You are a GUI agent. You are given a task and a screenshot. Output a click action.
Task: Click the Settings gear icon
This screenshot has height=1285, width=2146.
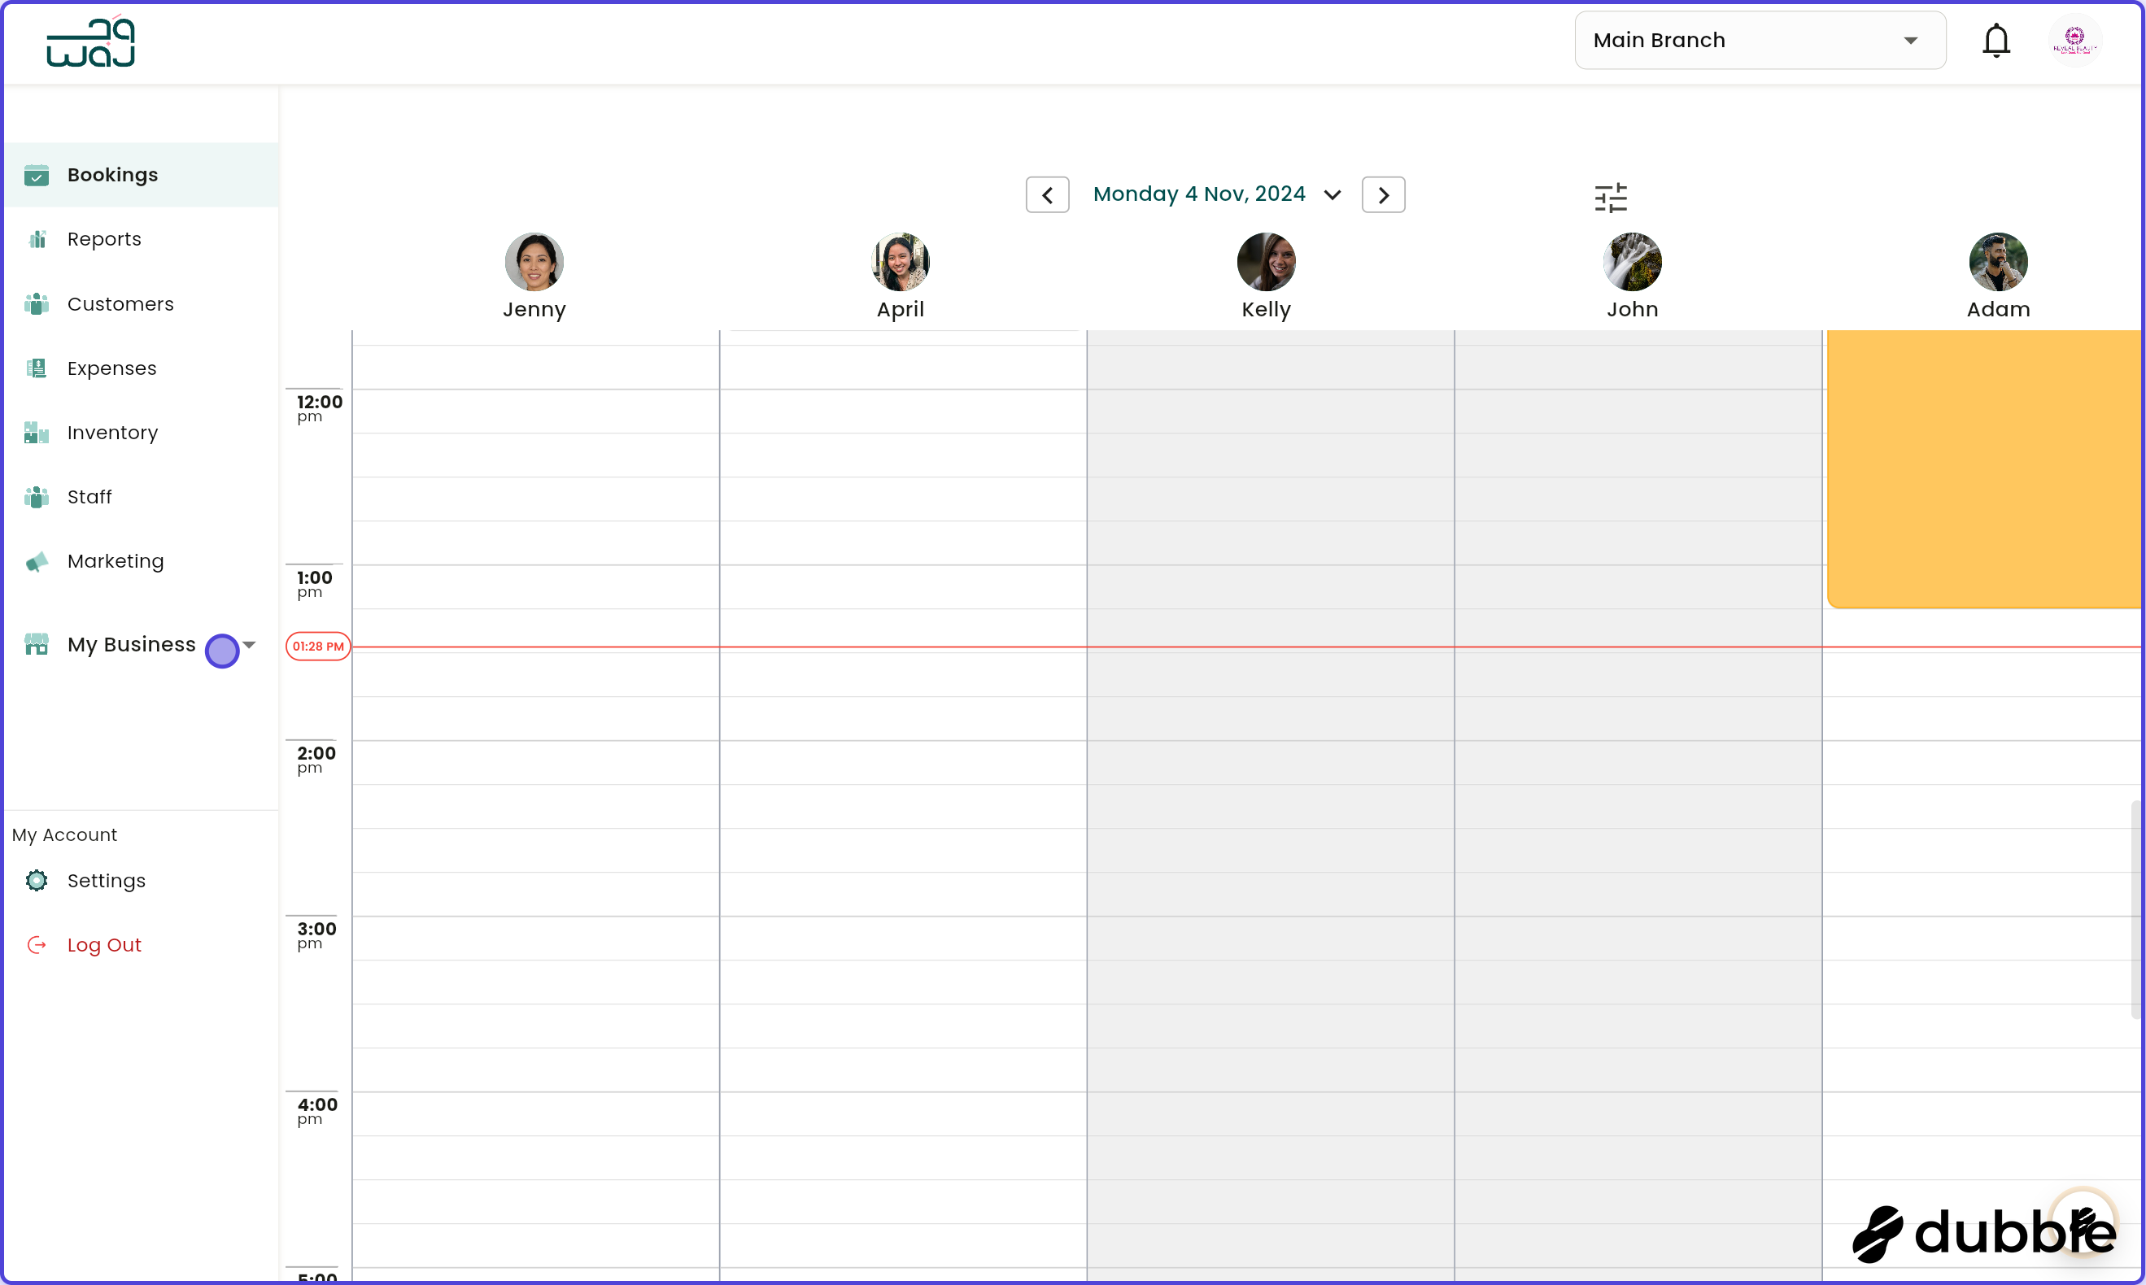pyautogui.click(x=37, y=880)
